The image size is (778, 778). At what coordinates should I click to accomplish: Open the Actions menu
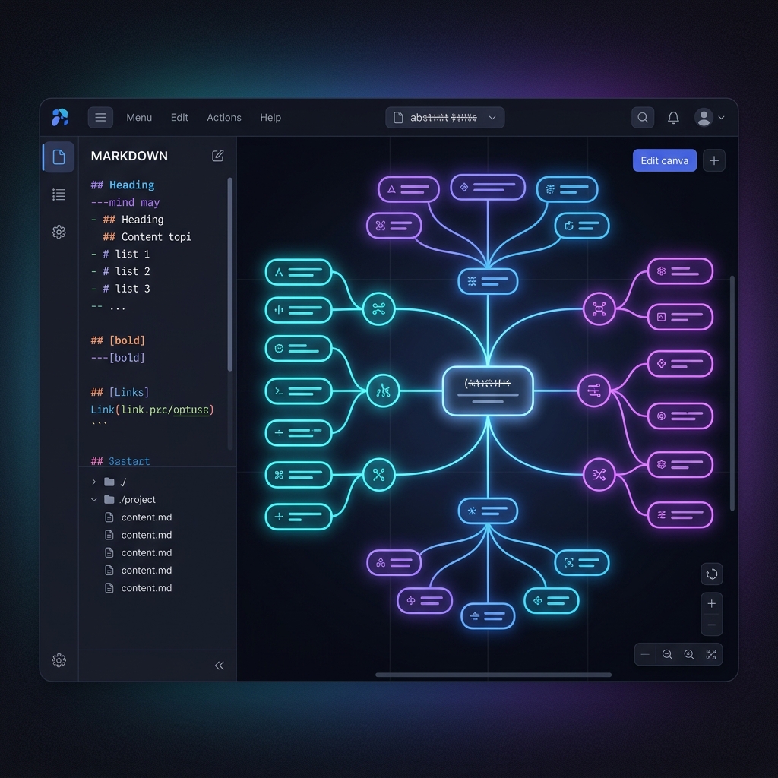point(224,118)
